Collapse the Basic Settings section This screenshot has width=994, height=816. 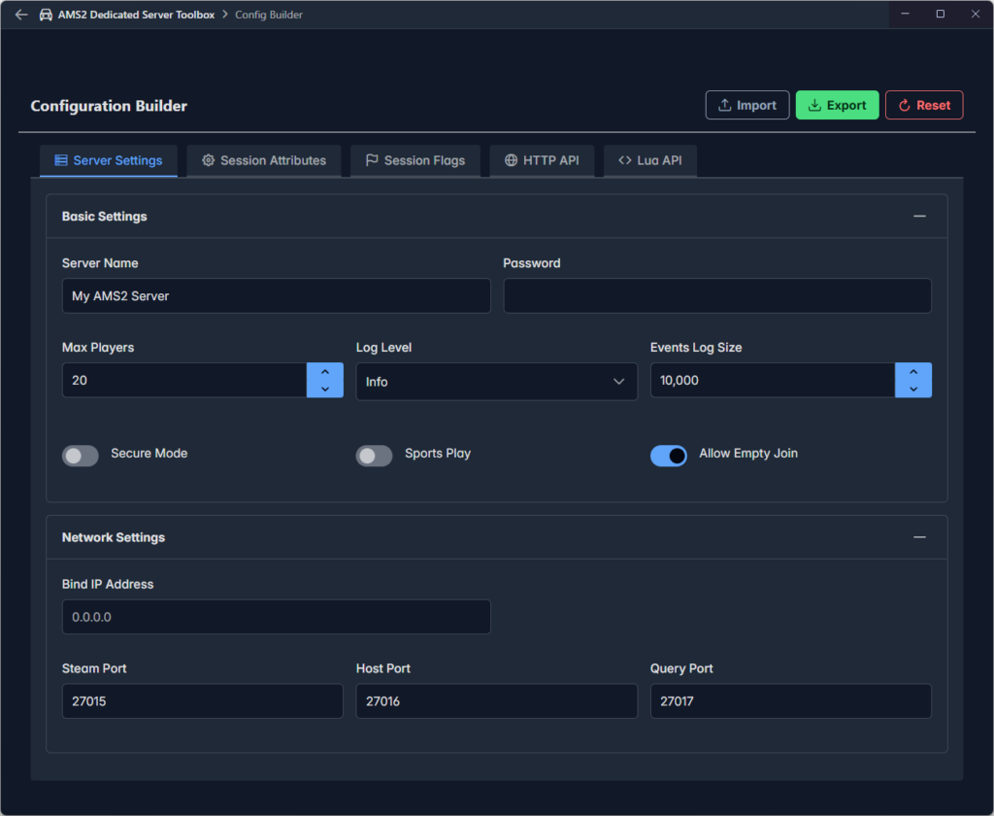tap(919, 217)
